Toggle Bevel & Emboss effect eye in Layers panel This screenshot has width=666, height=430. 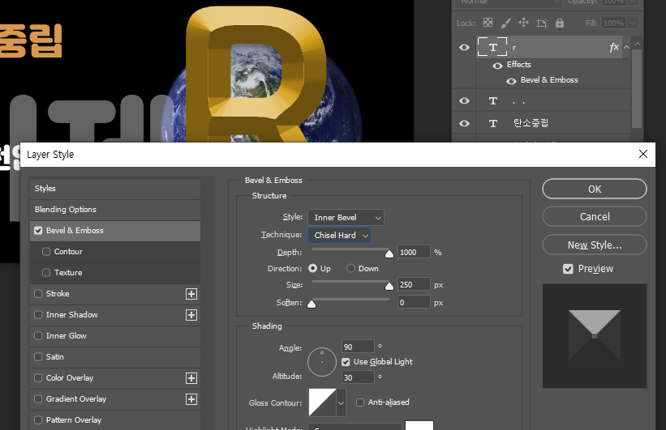511,81
